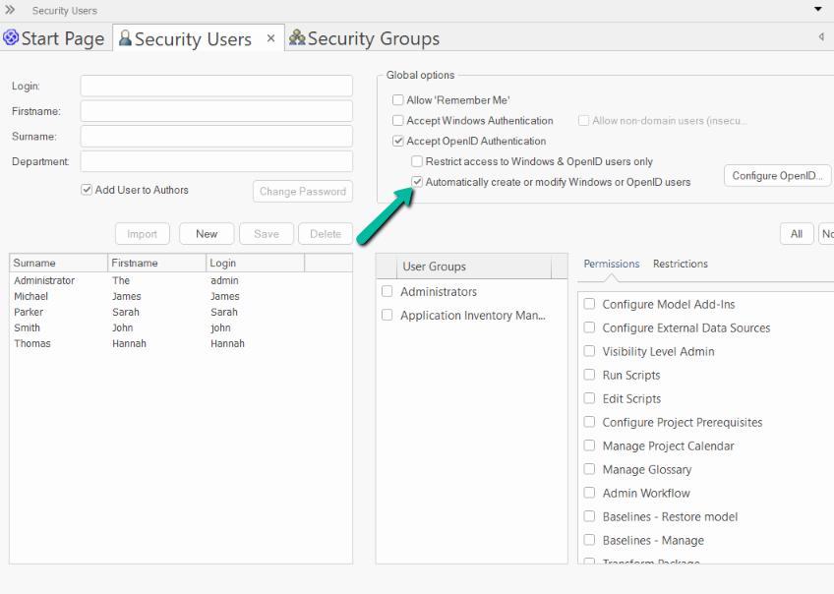Screen dimensions: 834x594
Task: Click the Import button
Action: (142, 234)
